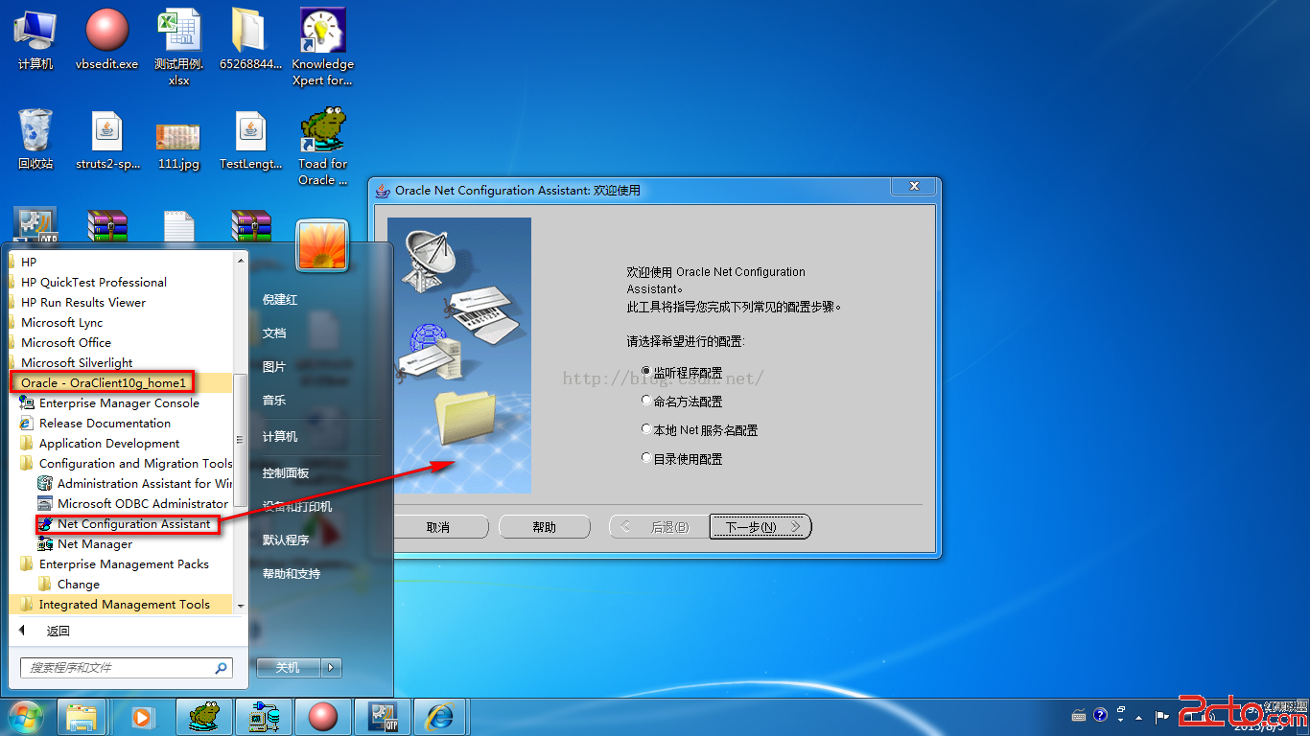Click the user account picture in Start menu
Viewport: 1310px width, 736px height.
(x=322, y=245)
